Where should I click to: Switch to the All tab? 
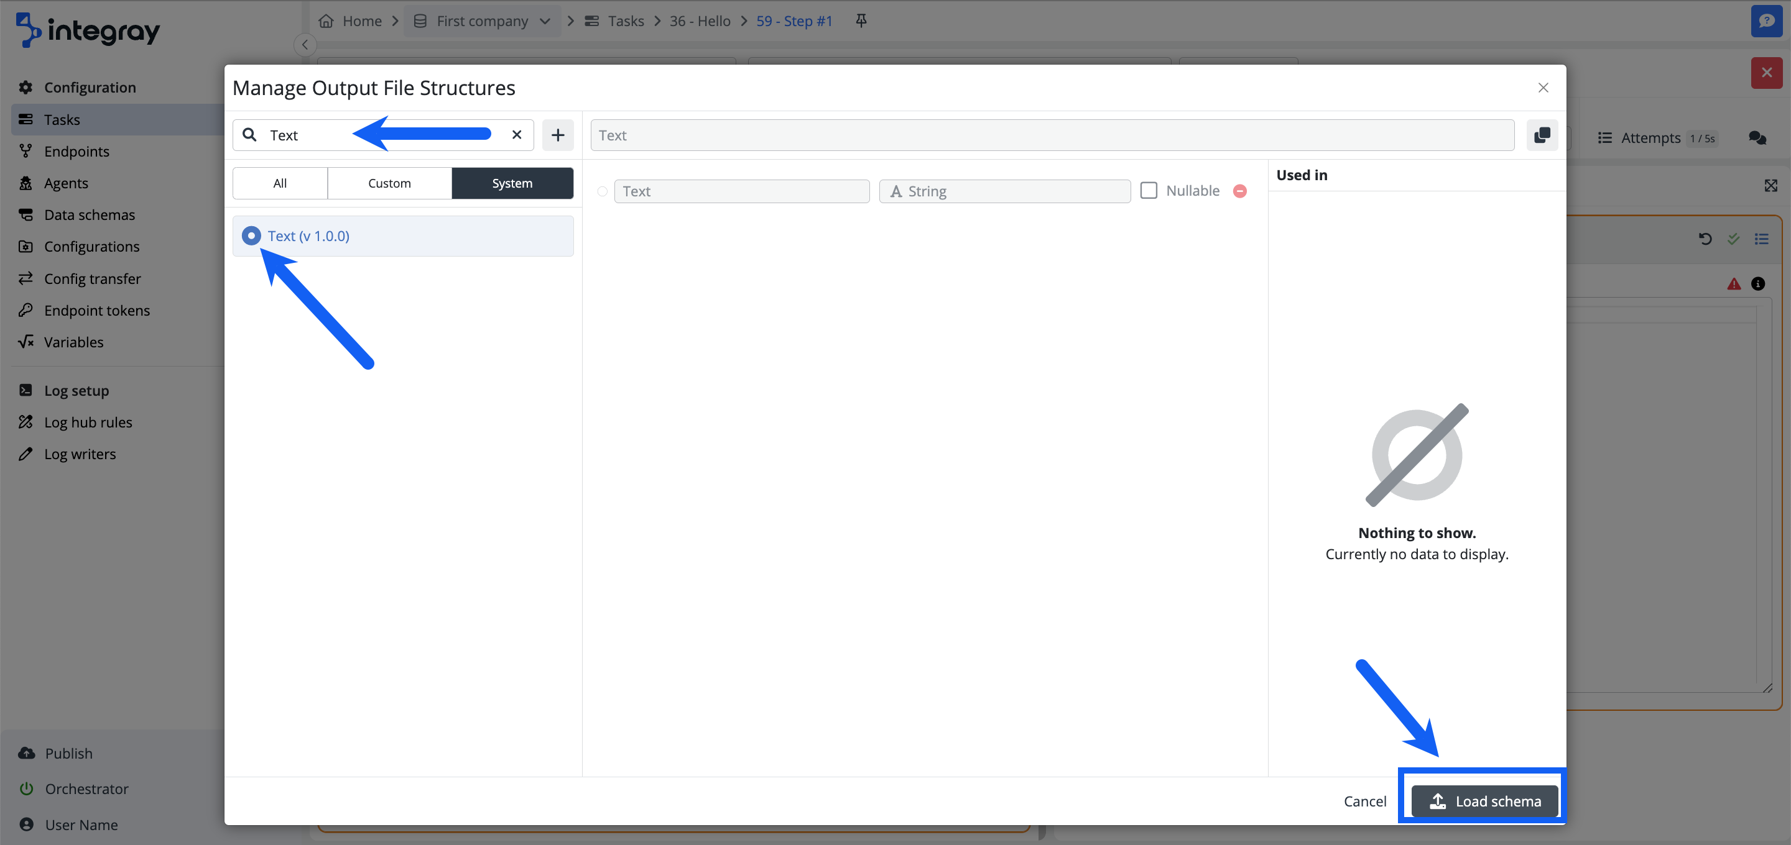279,183
